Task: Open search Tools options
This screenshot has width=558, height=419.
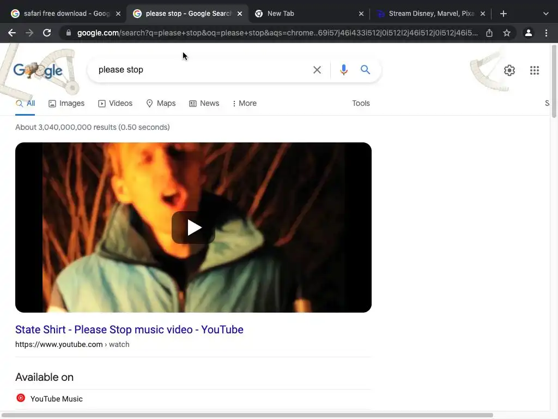Action: [x=361, y=103]
